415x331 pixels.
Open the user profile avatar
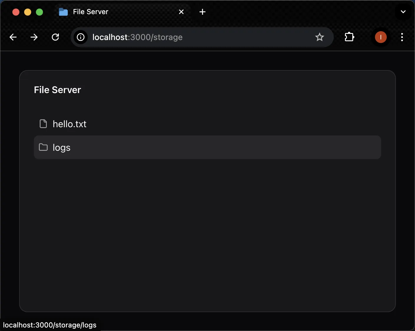(381, 37)
